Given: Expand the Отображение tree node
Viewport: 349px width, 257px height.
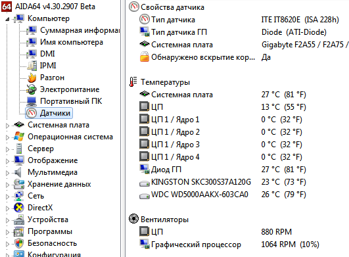Looking at the screenshot, I should point(7,161).
